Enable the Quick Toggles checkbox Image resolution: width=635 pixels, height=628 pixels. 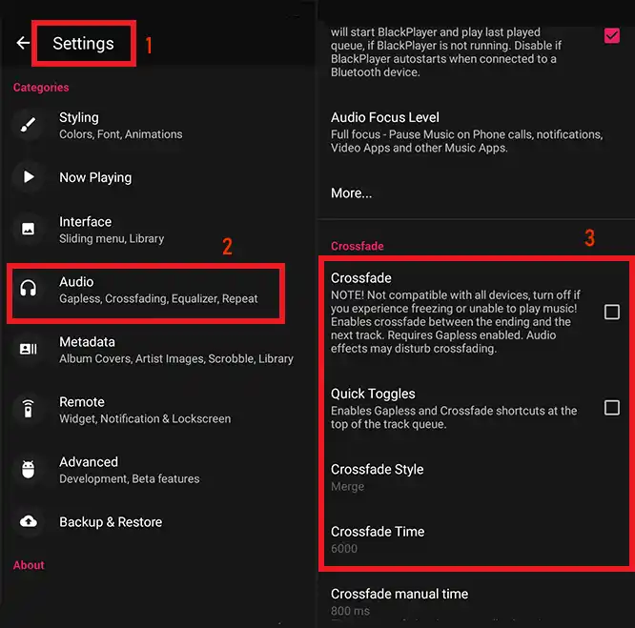click(x=611, y=408)
